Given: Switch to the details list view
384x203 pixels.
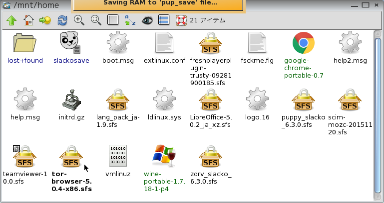Looking at the screenshot, I should [x=113, y=20].
